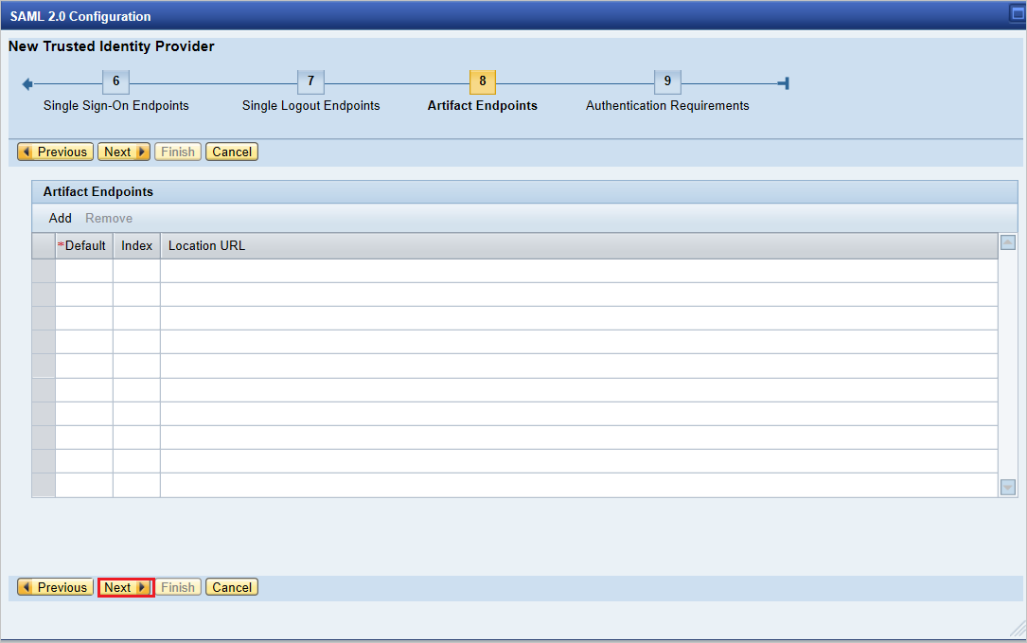
Task: Click the bottom Next button
Action: 124,587
